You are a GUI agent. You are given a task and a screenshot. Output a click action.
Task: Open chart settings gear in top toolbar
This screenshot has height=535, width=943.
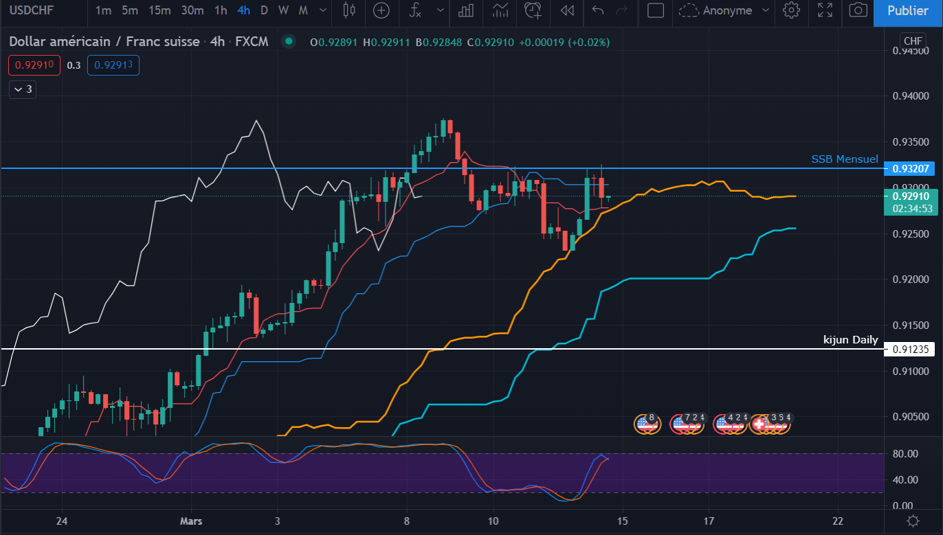click(792, 10)
